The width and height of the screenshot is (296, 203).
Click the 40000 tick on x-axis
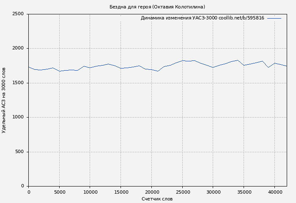[x=275, y=192]
